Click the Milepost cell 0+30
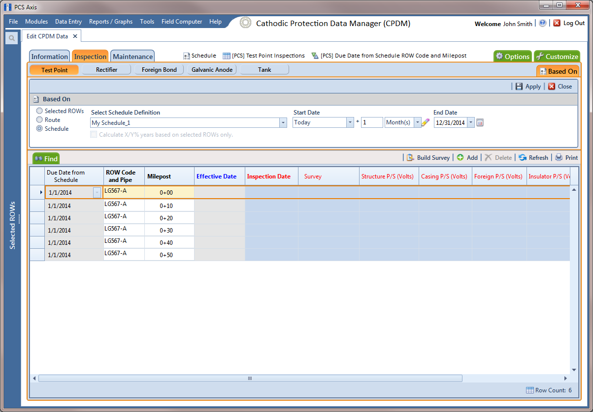 tap(169, 230)
